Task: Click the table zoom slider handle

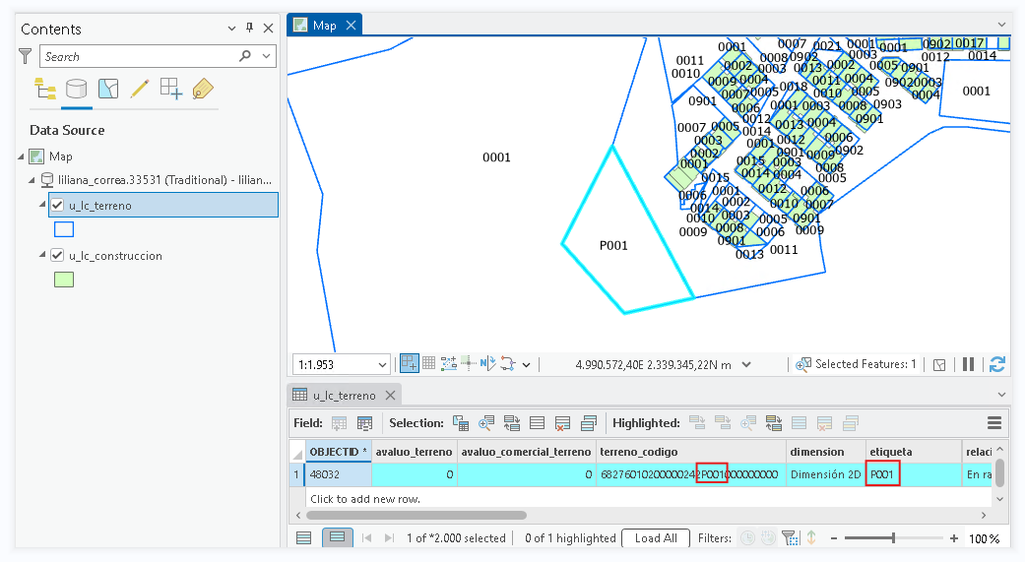Action: tap(893, 538)
